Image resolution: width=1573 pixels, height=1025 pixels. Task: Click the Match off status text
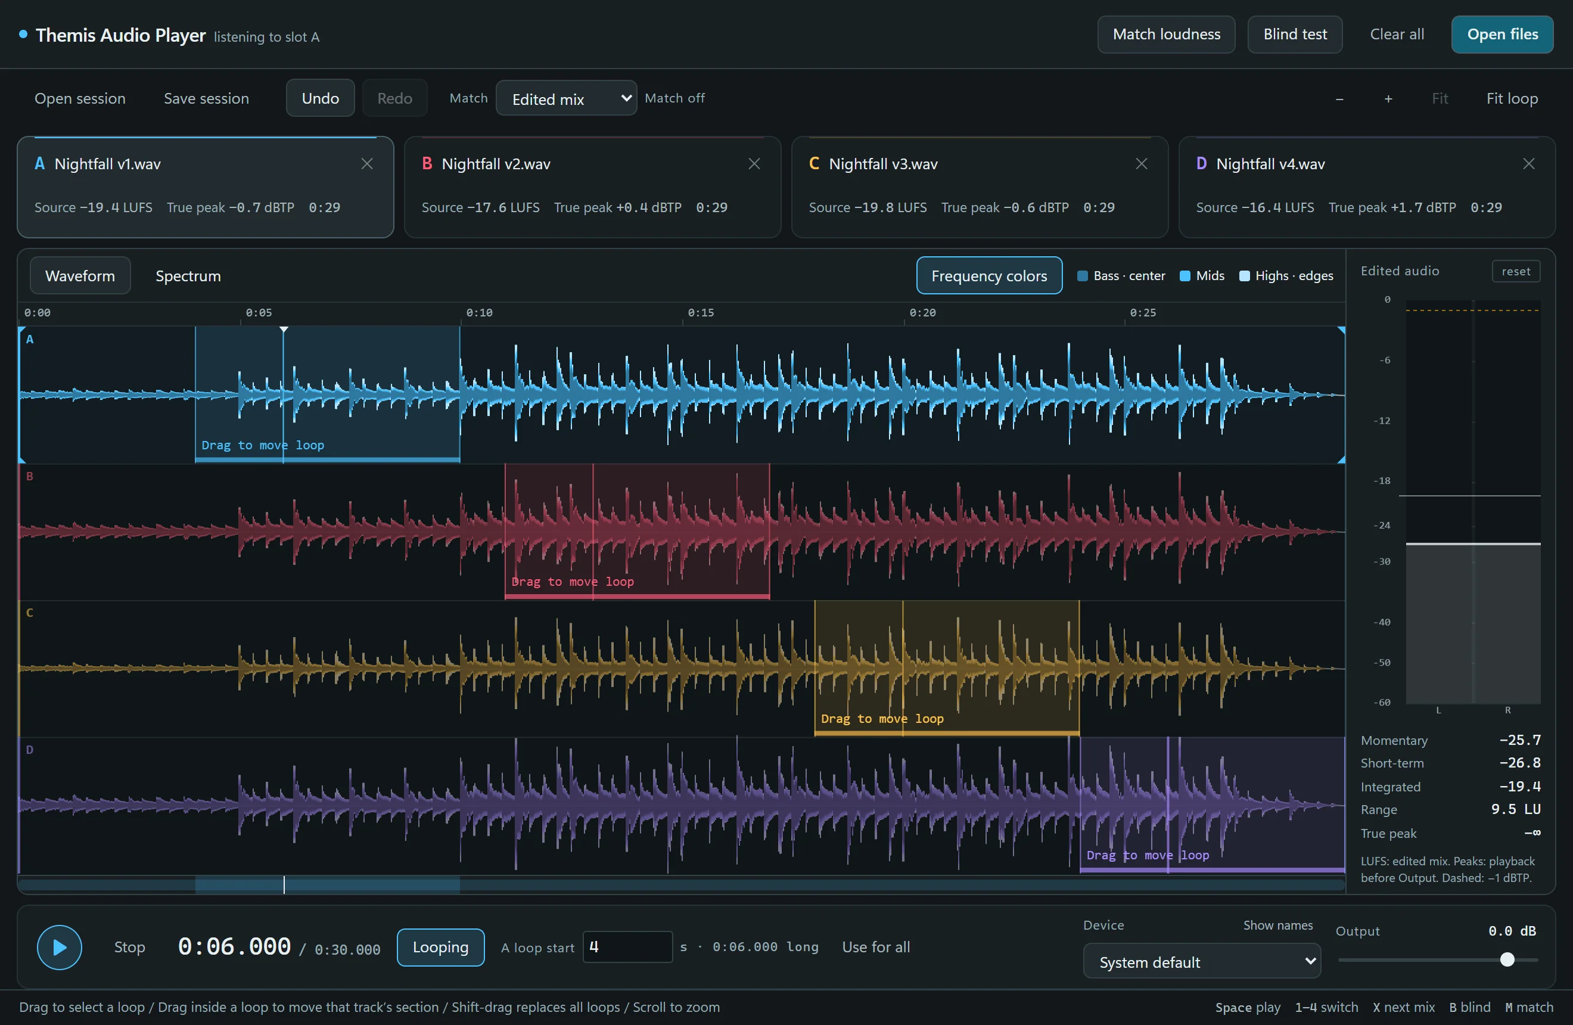point(674,98)
